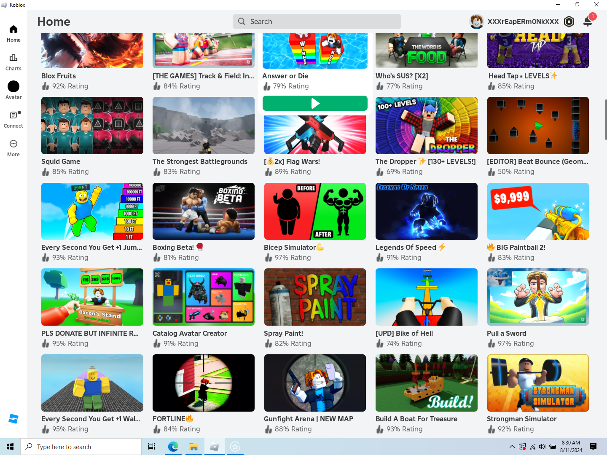Screen dimensions: 607x455
Task: Open the star circle app on taskbar
Action: (235, 447)
